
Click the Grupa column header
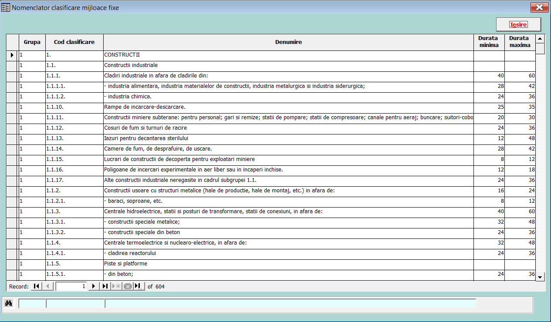click(31, 42)
